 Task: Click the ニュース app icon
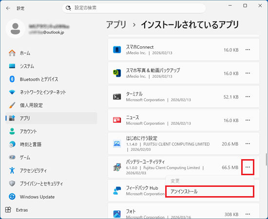117,120
